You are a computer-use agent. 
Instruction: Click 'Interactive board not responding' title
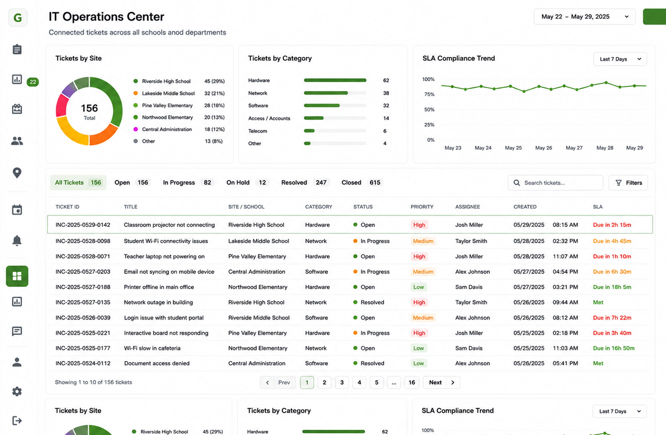pos(166,333)
